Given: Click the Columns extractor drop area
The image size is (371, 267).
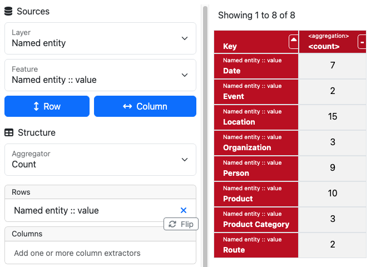Looking at the screenshot, I should coord(100,253).
